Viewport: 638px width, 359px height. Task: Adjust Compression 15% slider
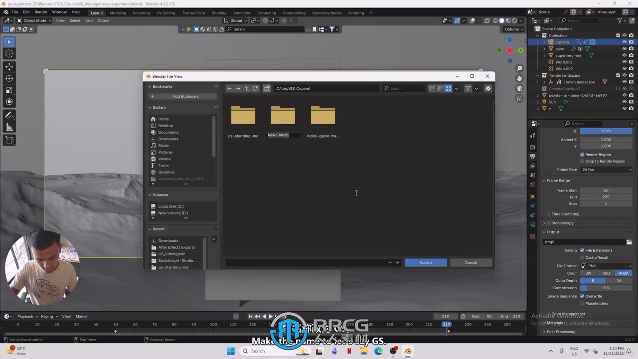pos(607,288)
